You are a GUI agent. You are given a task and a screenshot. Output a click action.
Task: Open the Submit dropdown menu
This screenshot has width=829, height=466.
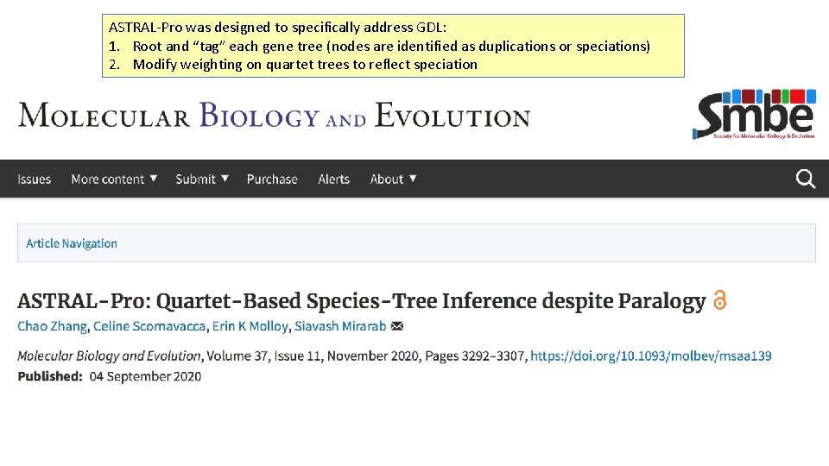(202, 179)
